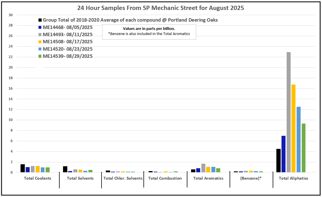Select the black bar in Total Aliphatics
The image size is (322, 197).
coord(278,161)
